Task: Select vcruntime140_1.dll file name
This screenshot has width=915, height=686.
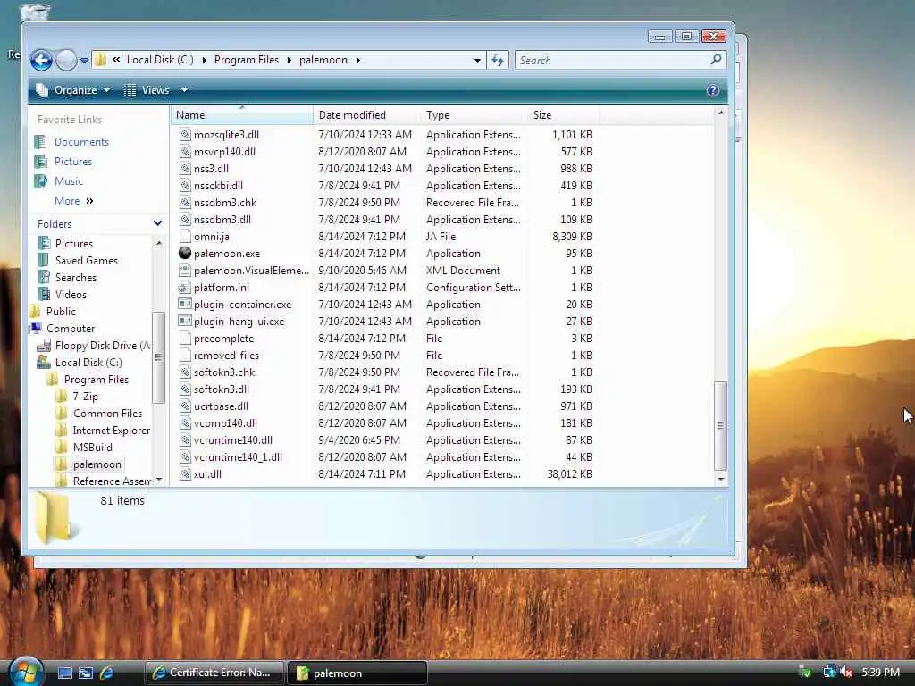Action: [x=238, y=456]
